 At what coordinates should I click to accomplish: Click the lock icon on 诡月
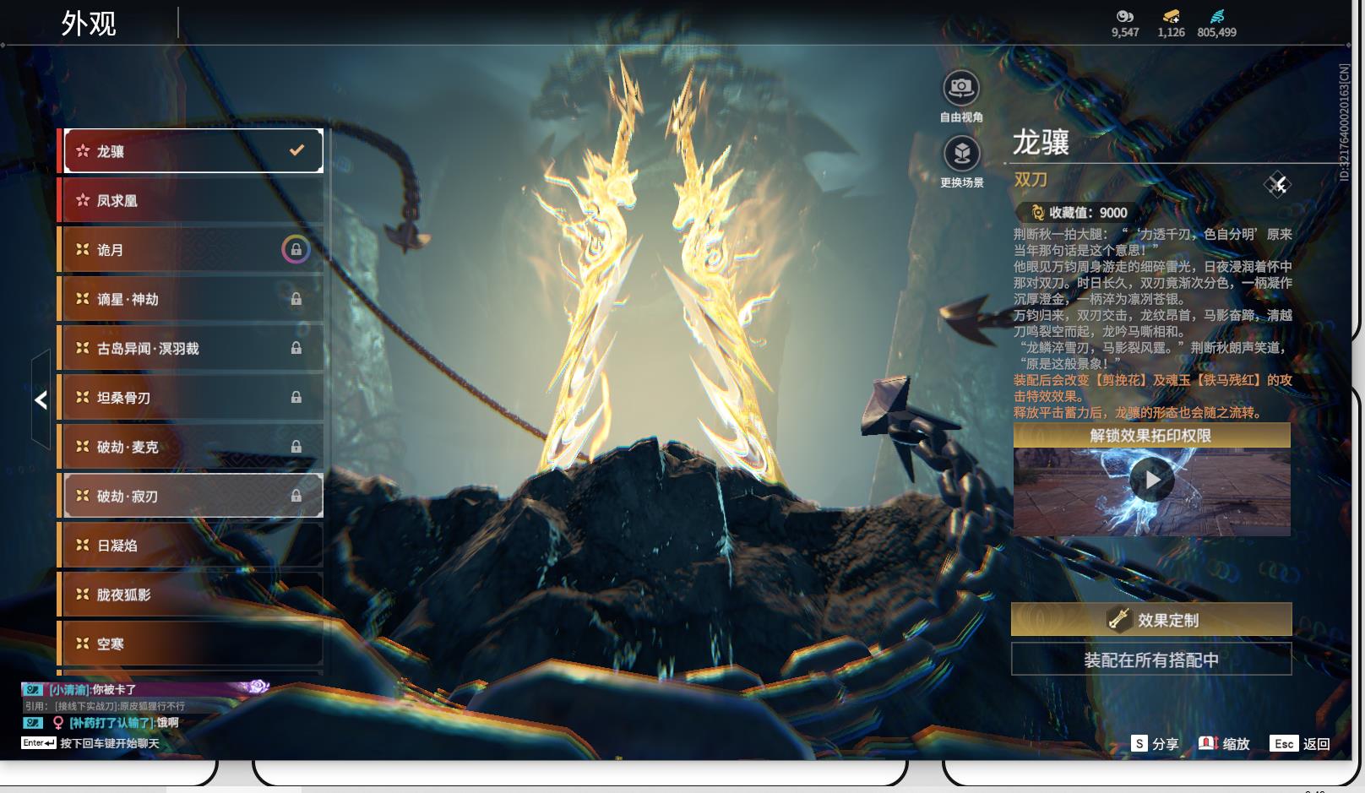click(296, 249)
